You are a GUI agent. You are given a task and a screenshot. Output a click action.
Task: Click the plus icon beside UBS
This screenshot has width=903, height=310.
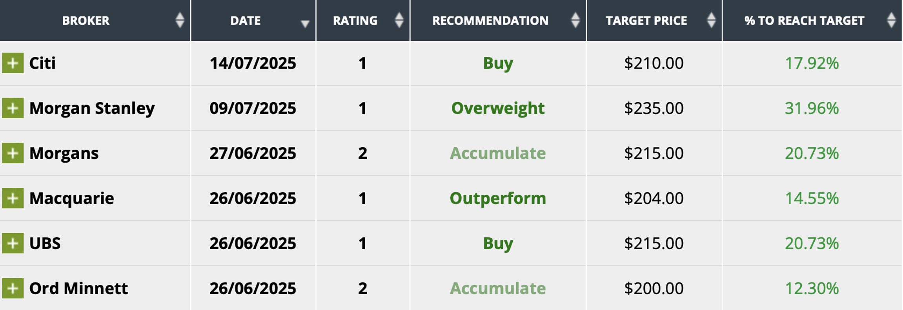point(13,243)
